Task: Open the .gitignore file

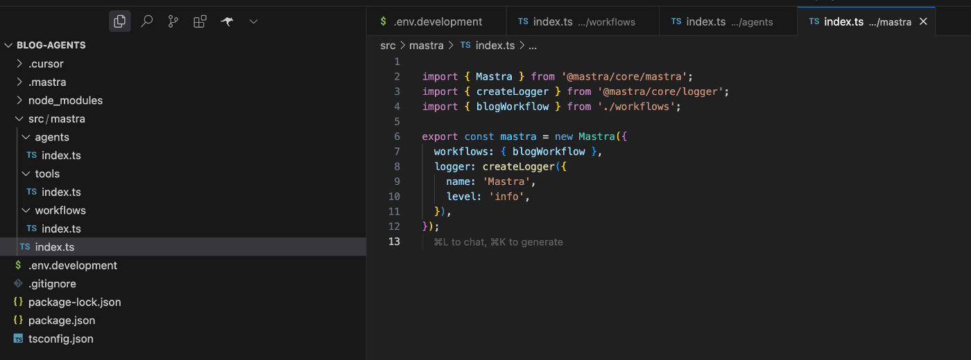Action: [183, 284]
